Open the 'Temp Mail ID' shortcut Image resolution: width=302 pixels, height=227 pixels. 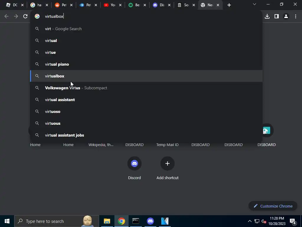pyautogui.click(x=168, y=145)
